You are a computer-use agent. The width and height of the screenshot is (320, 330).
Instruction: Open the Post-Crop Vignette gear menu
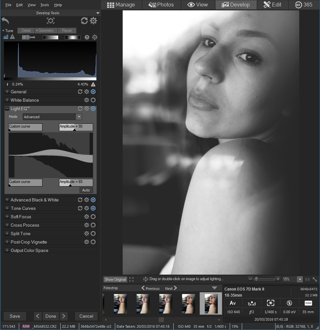pyautogui.click(x=87, y=242)
